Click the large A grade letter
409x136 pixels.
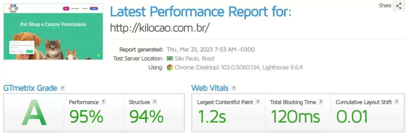pyautogui.click(x=34, y=112)
